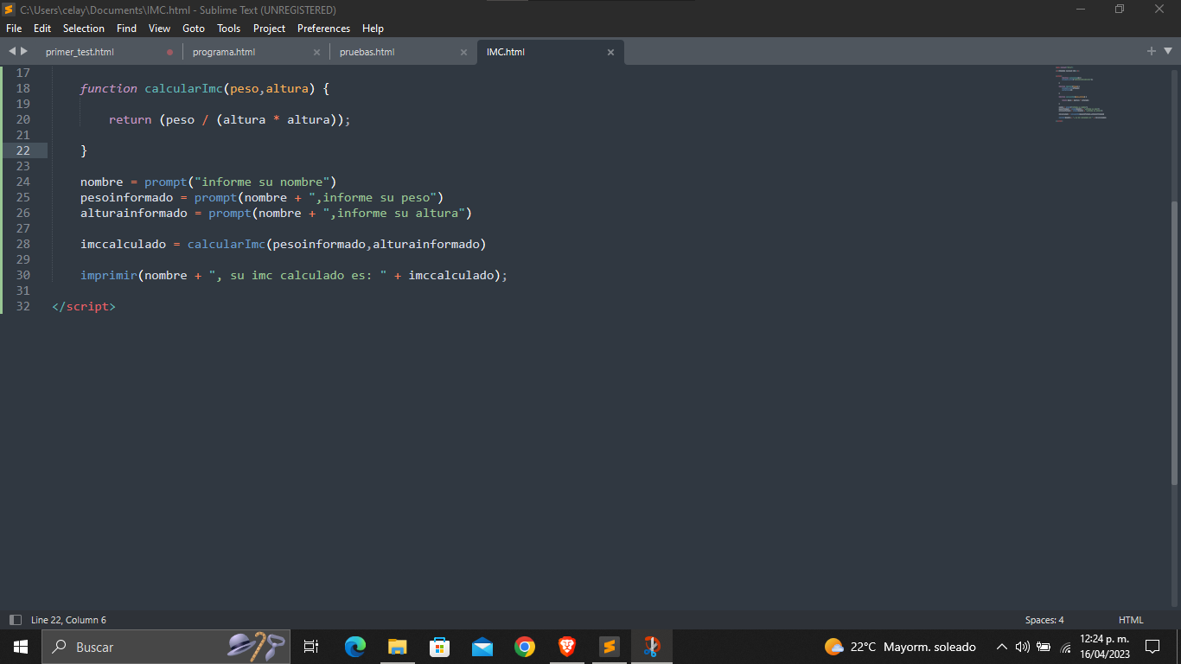Image resolution: width=1181 pixels, height=664 pixels.
Task: Click alturainformado variable on line 26
Action: 134,213
